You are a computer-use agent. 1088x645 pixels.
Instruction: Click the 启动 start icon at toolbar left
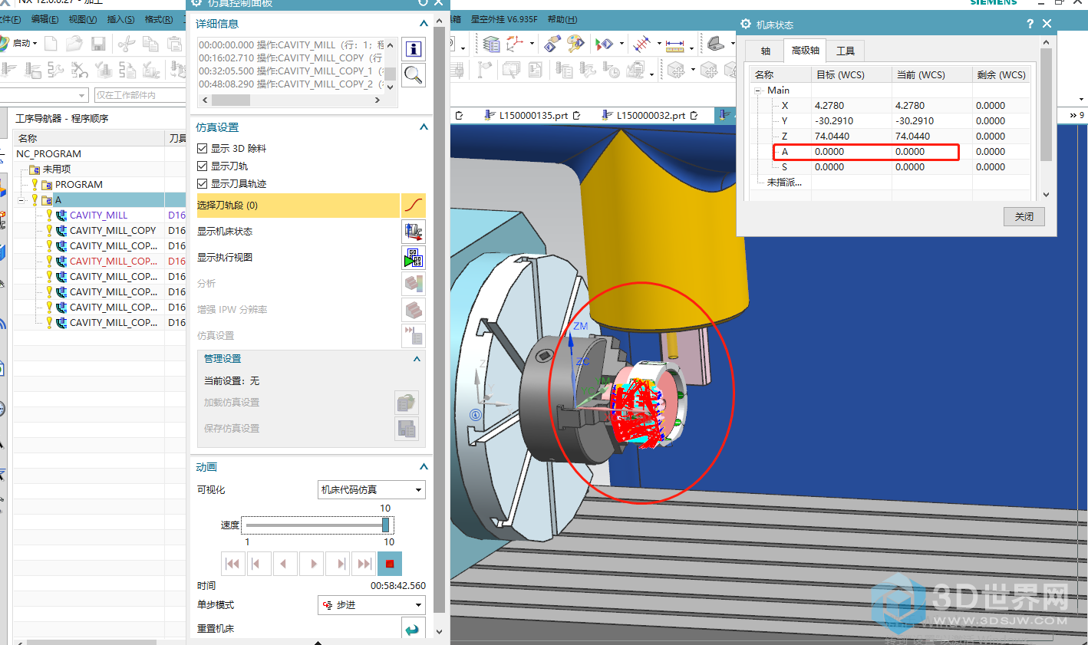pos(4,43)
